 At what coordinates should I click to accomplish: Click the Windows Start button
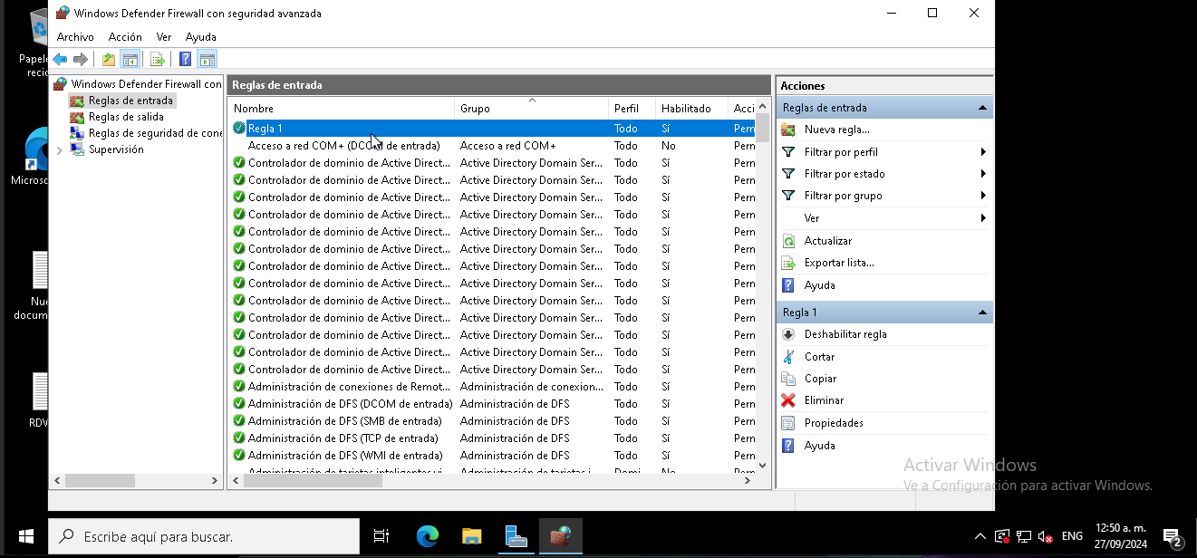tap(24, 536)
